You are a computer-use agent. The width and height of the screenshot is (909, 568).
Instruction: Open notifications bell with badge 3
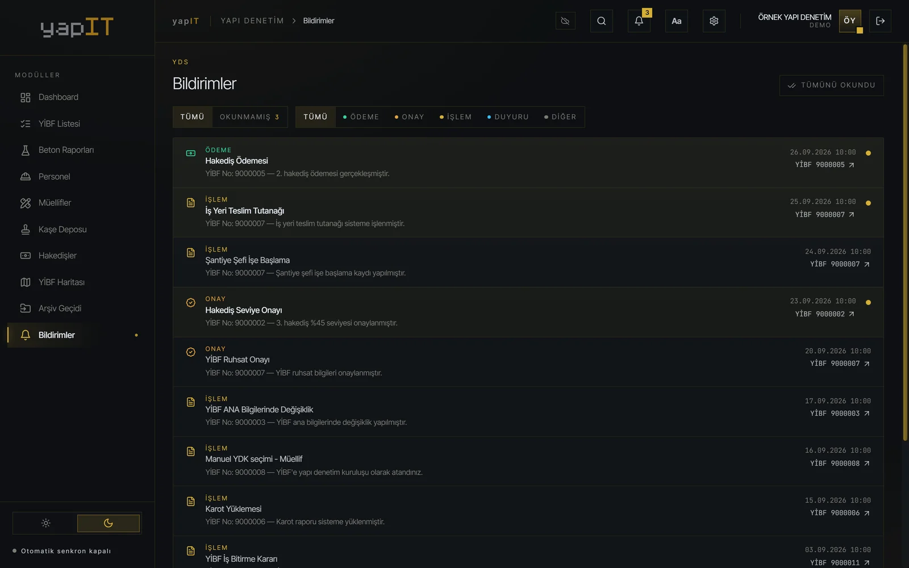coord(639,21)
